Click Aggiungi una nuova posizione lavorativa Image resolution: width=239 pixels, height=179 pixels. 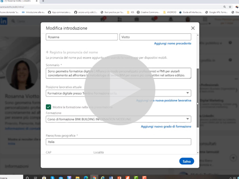pos(164,100)
